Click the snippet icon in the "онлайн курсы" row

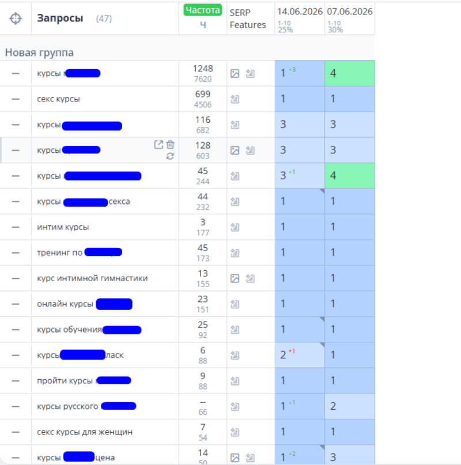pos(235,304)
